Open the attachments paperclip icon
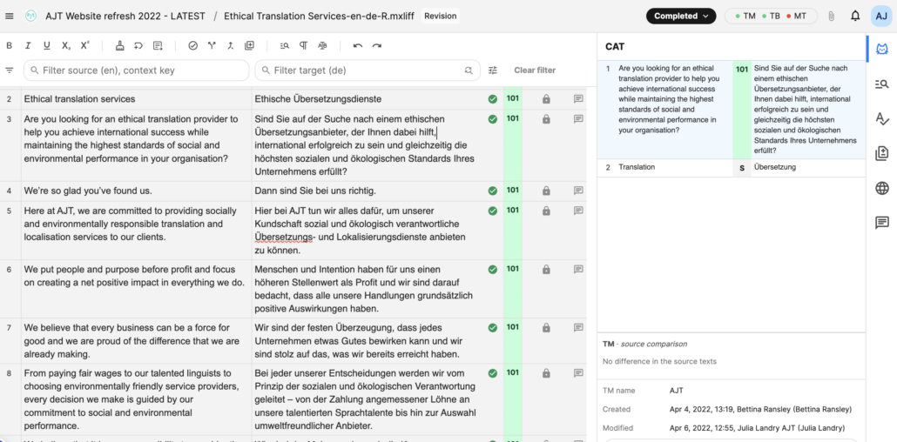 point(831,16)
